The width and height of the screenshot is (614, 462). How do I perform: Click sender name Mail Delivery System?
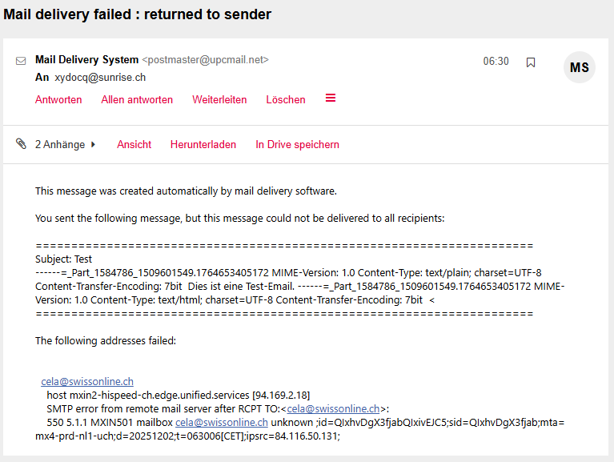86,60
